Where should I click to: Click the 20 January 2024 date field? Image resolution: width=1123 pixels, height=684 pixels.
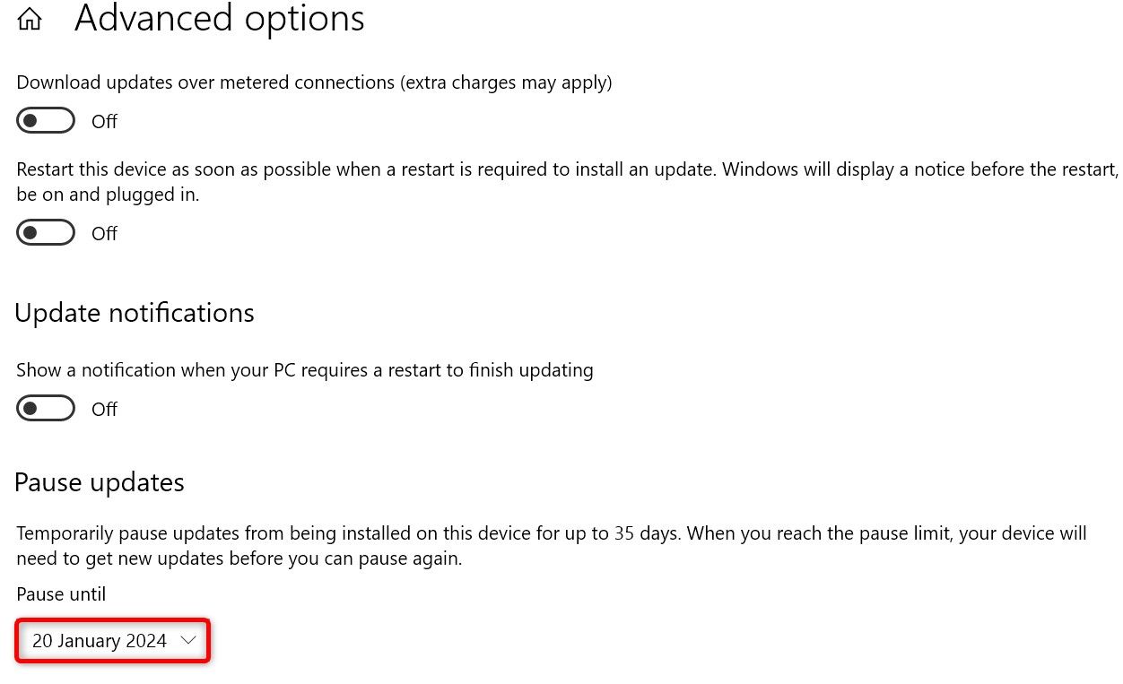tap(99, 640)
